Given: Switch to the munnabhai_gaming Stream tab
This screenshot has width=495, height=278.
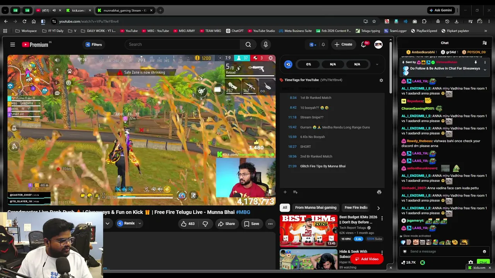Looking at the screenshot, I should point(124,10).
